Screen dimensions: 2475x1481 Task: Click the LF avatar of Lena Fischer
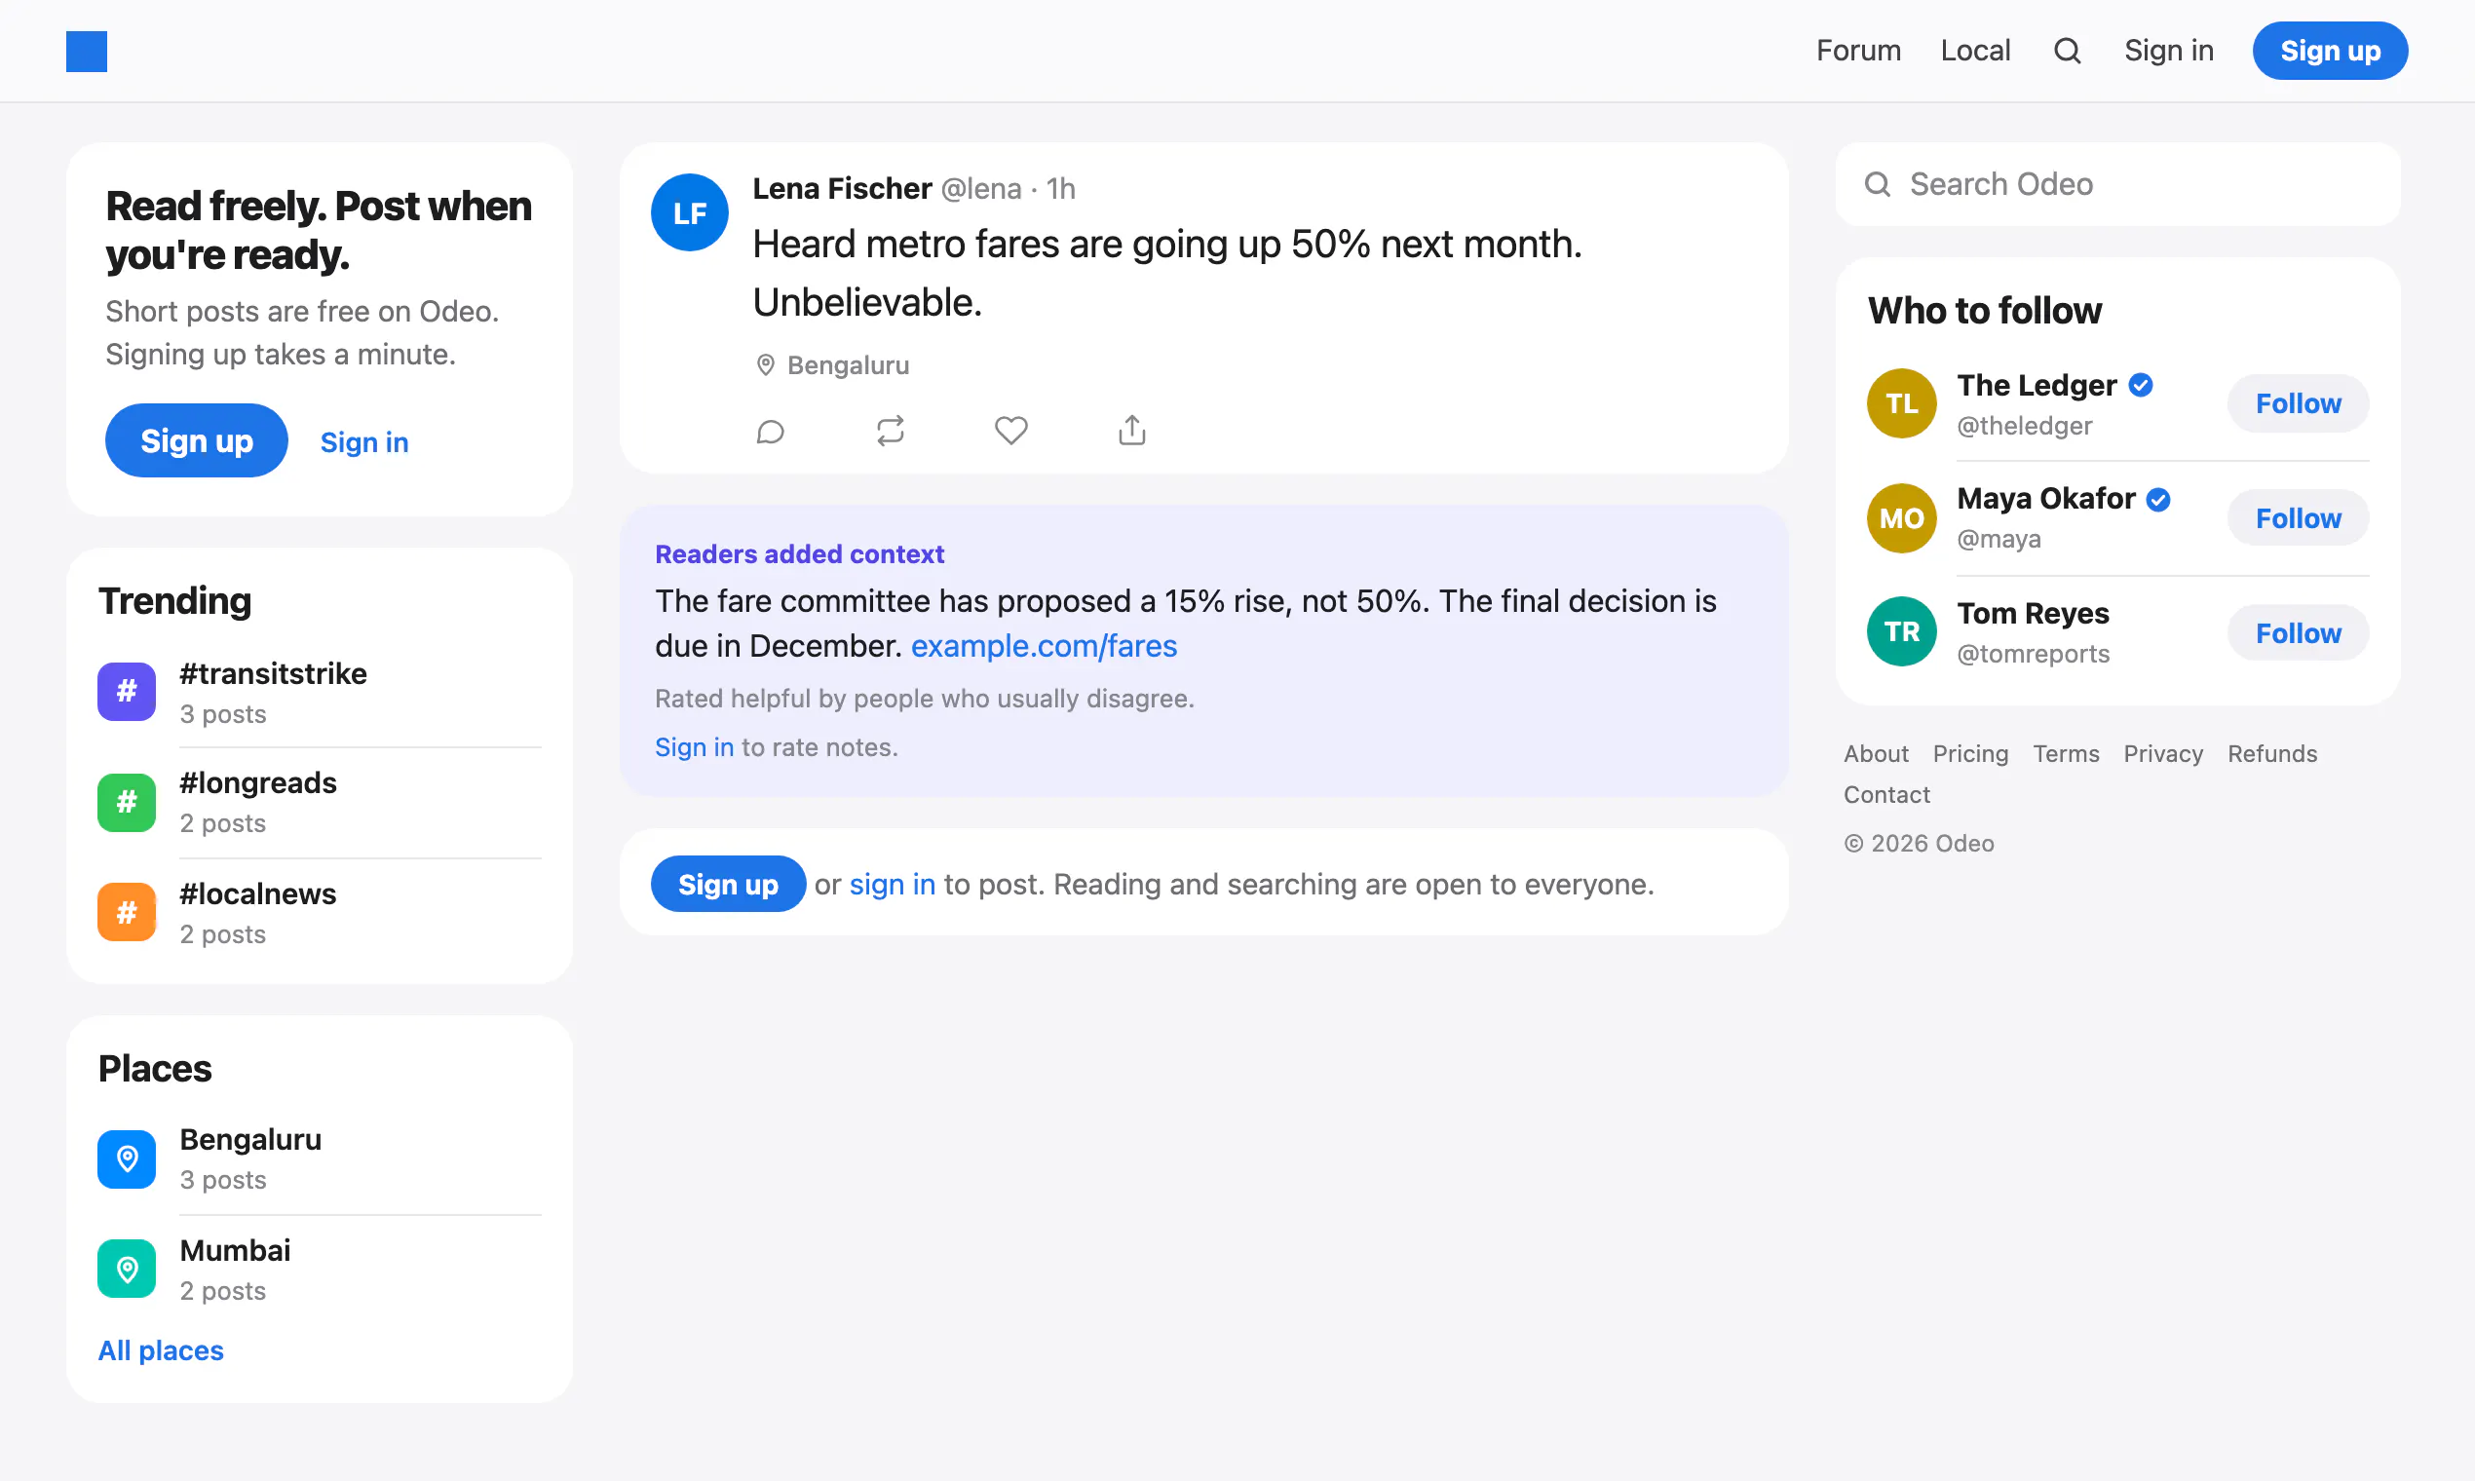click(690, 212)
